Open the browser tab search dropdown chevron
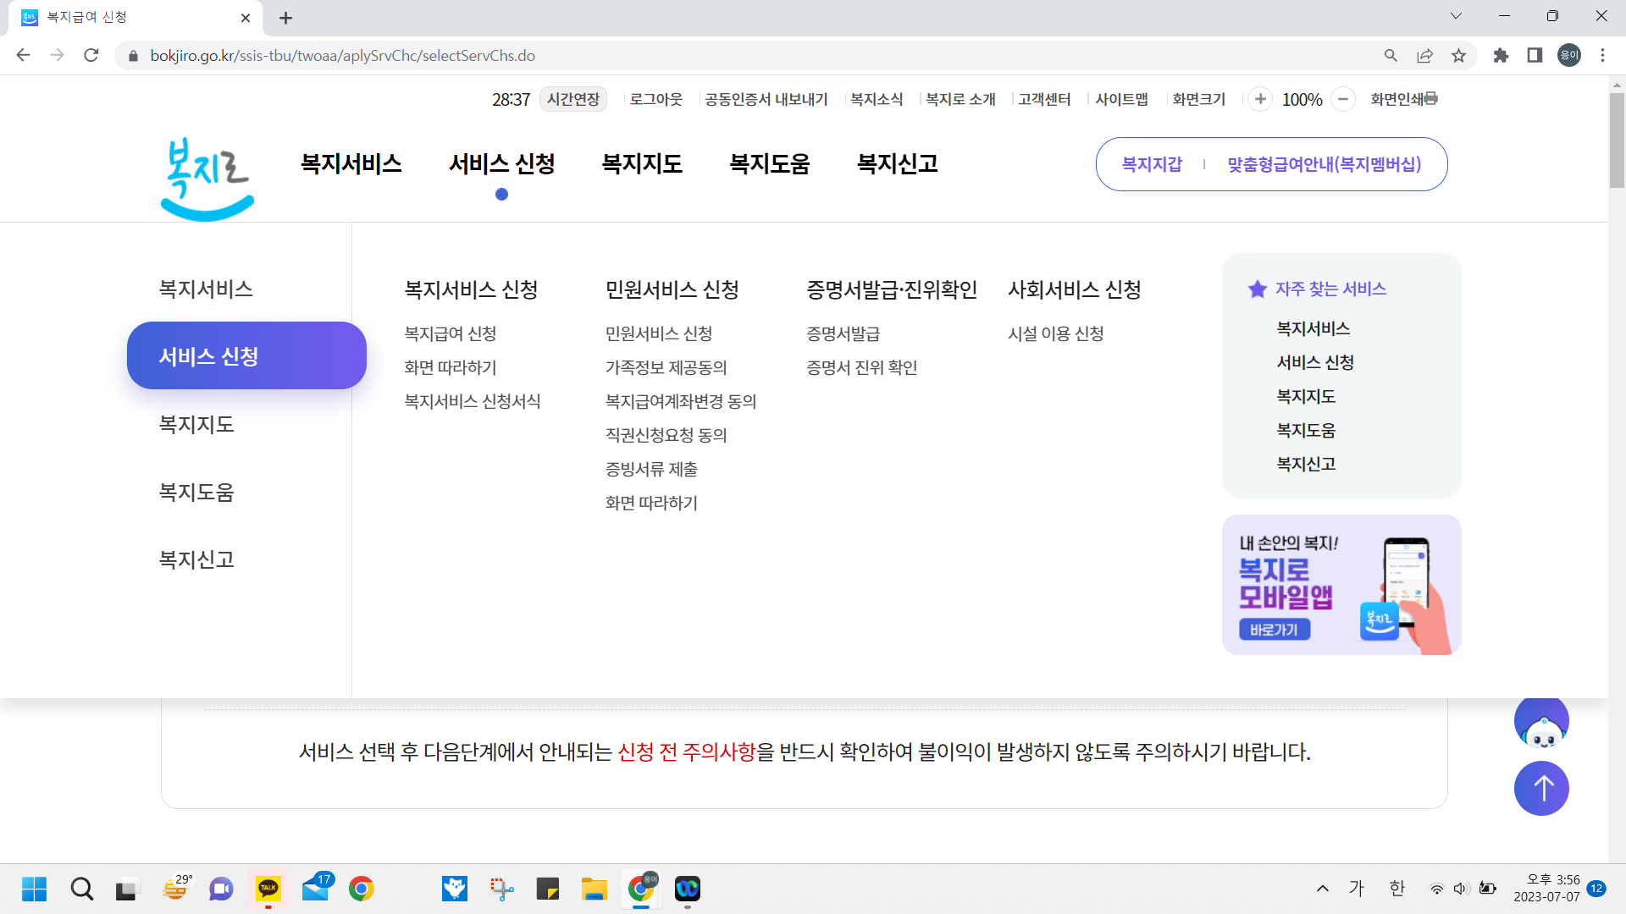This screenshot has width=1626, height=914. click(x=1457, y=15)
